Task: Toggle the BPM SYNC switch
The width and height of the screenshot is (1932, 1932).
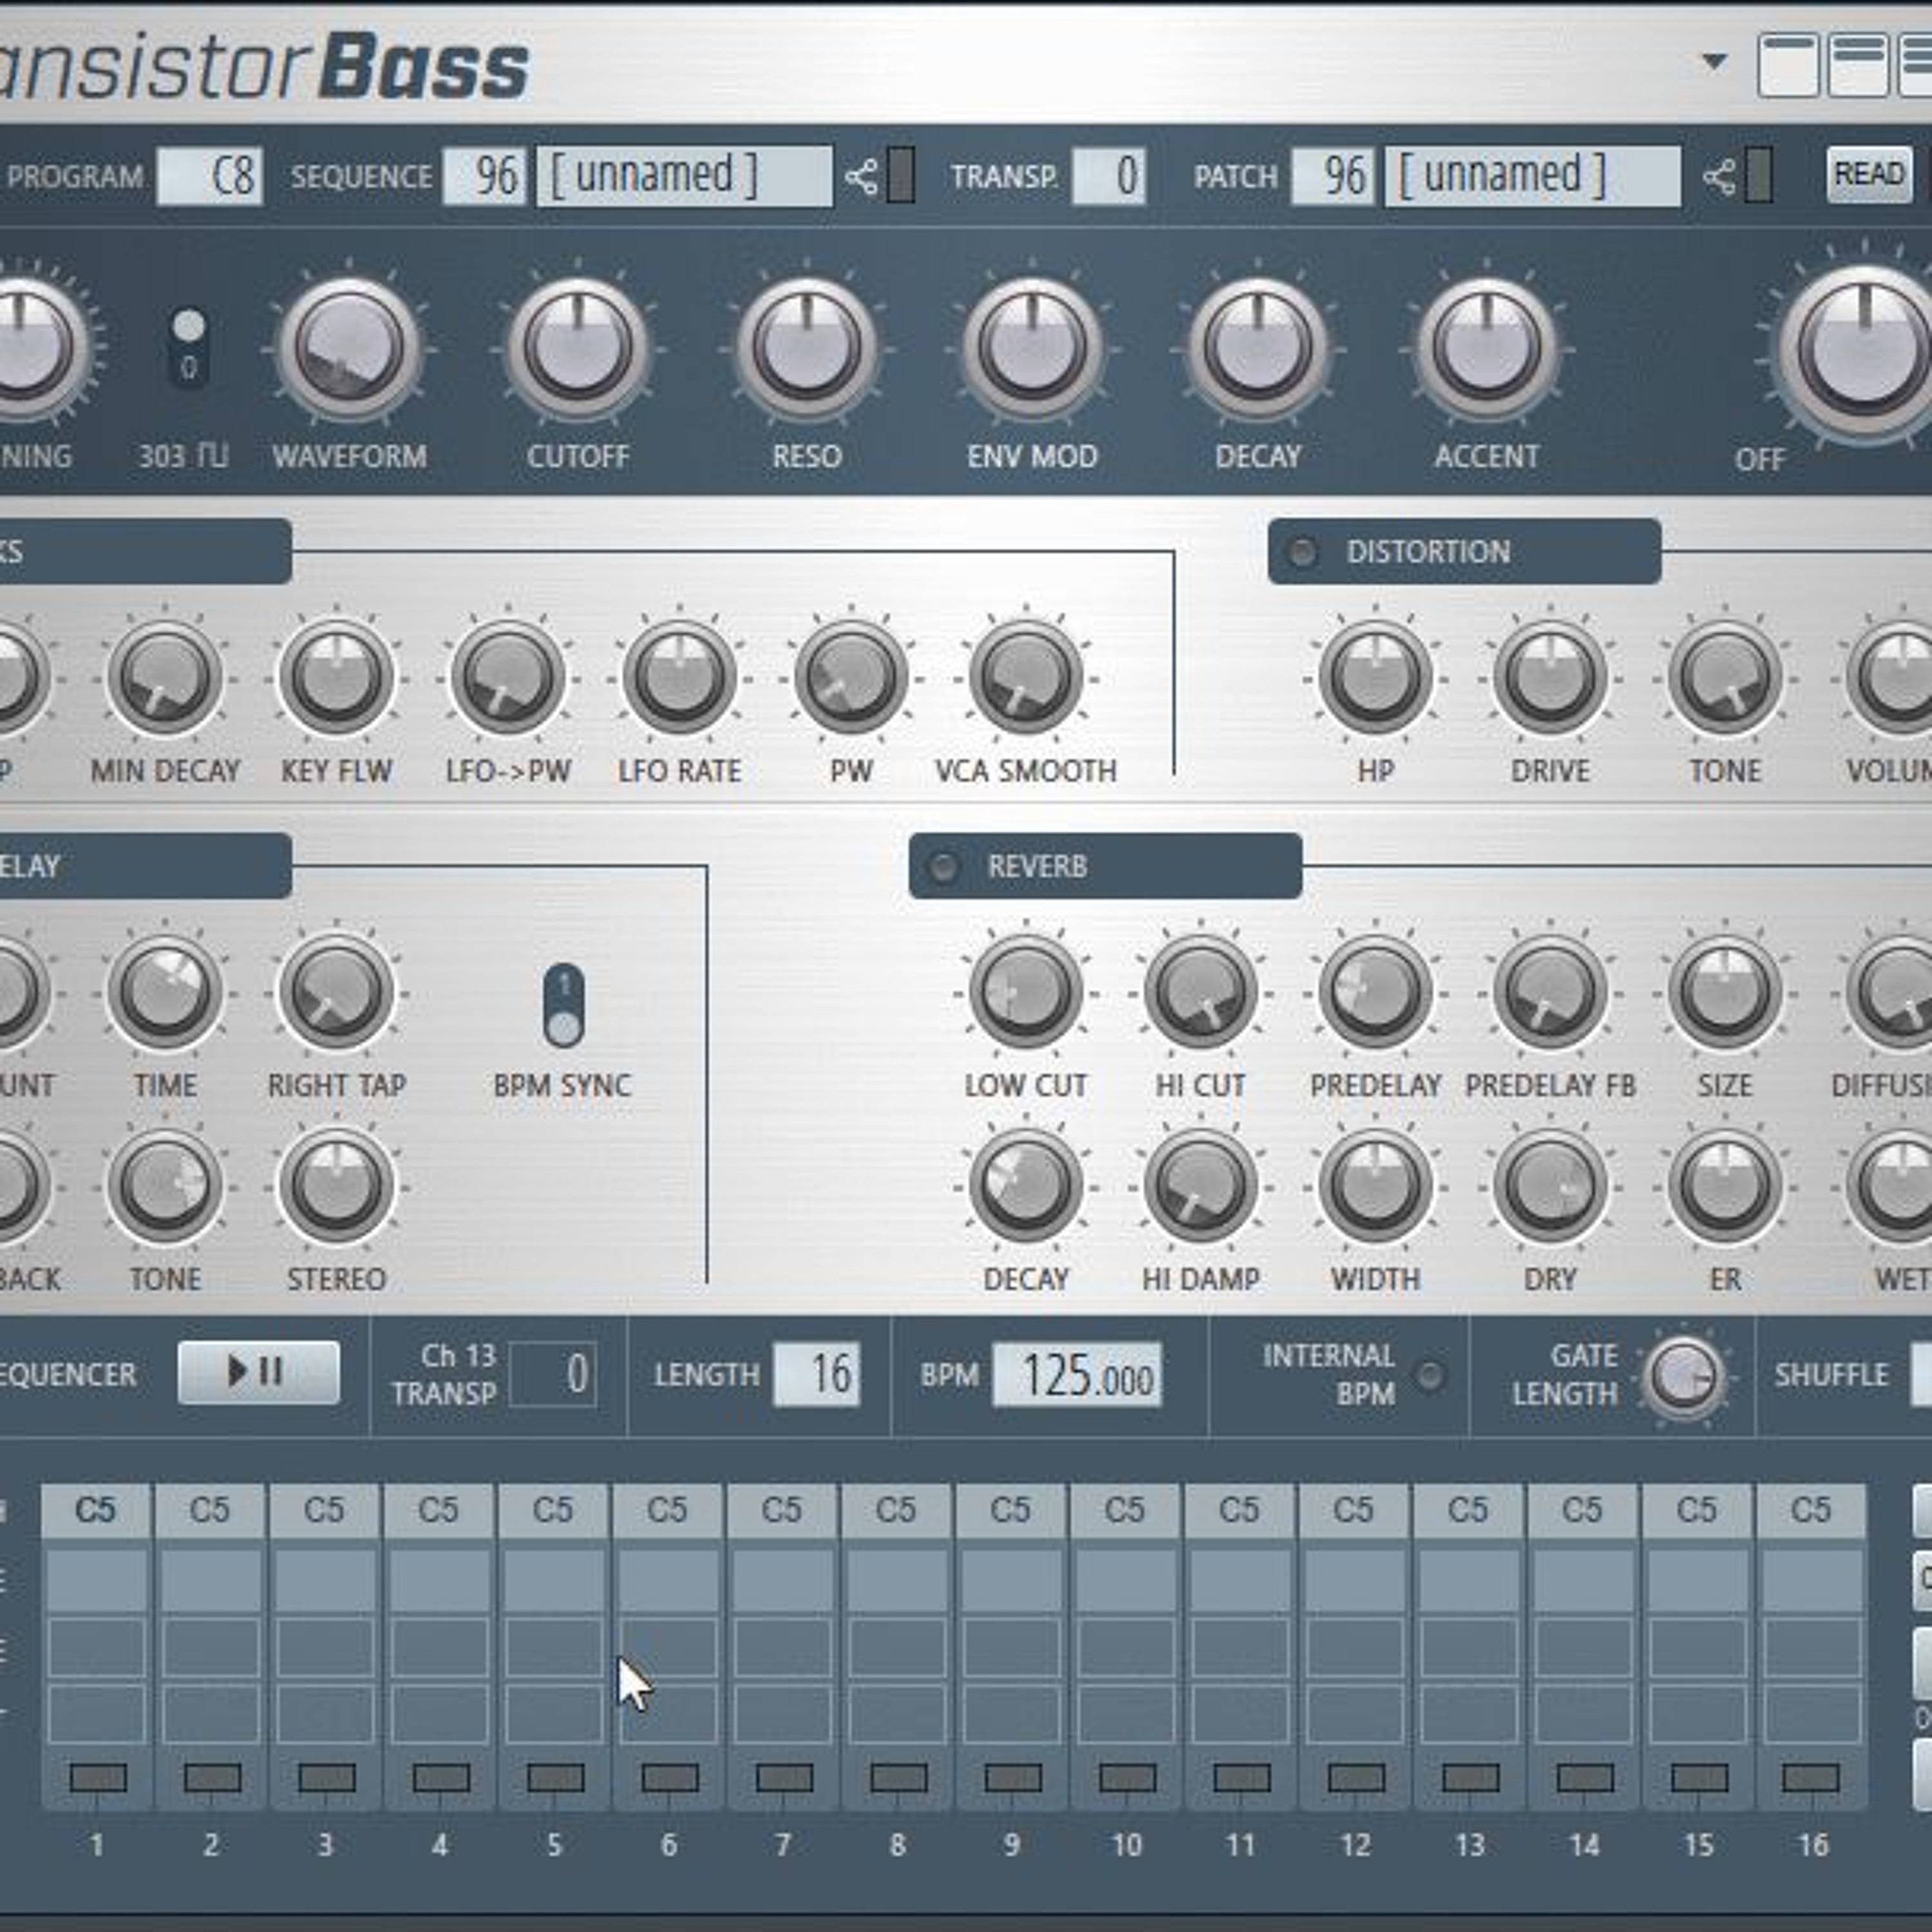Action: click(564, 1006)
